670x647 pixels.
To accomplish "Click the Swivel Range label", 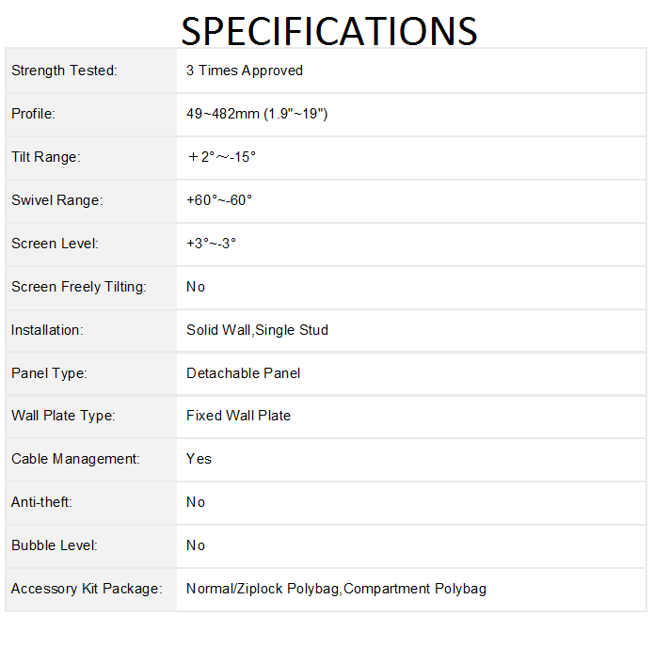I will pyautogui.click(x=57, y=200).
